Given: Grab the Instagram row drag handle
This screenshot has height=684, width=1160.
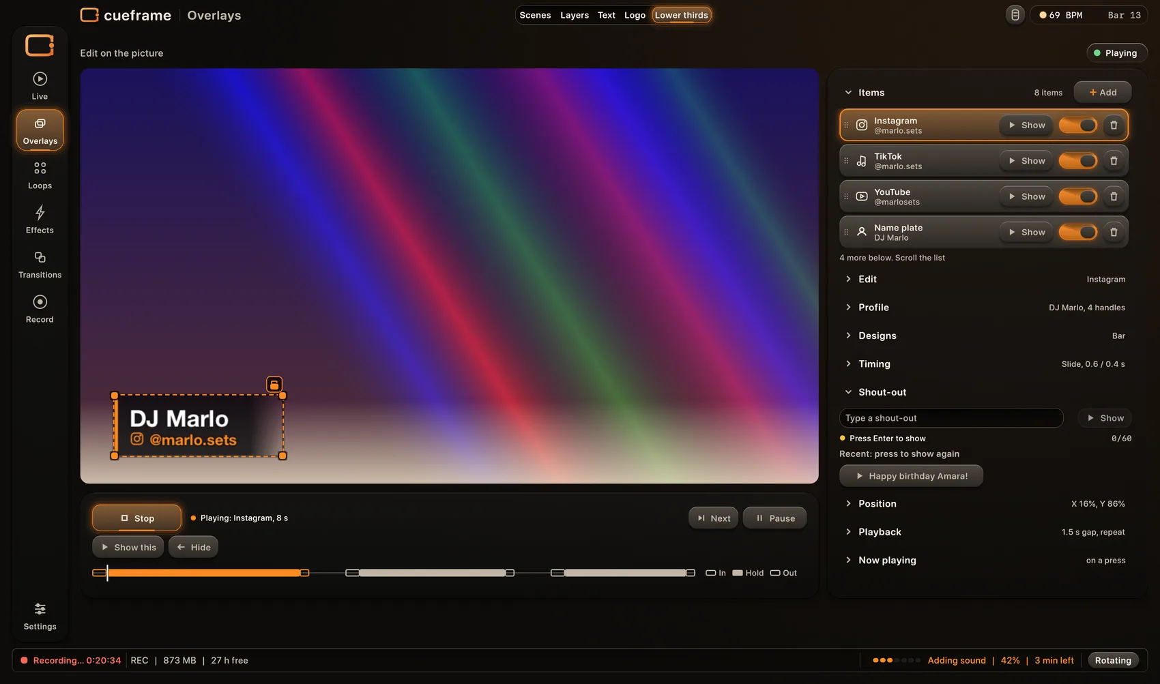Looking at the screenshot, I should click(x=846, y=125).
